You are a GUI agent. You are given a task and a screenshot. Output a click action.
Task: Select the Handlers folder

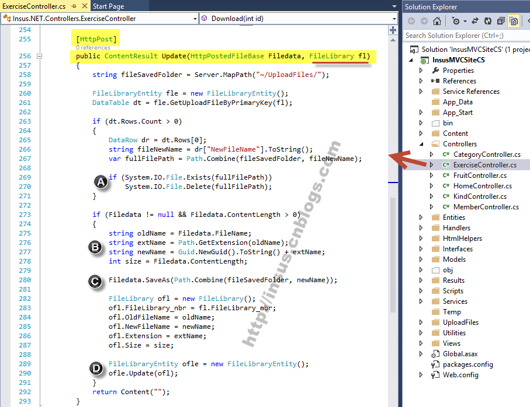[456, 228]
